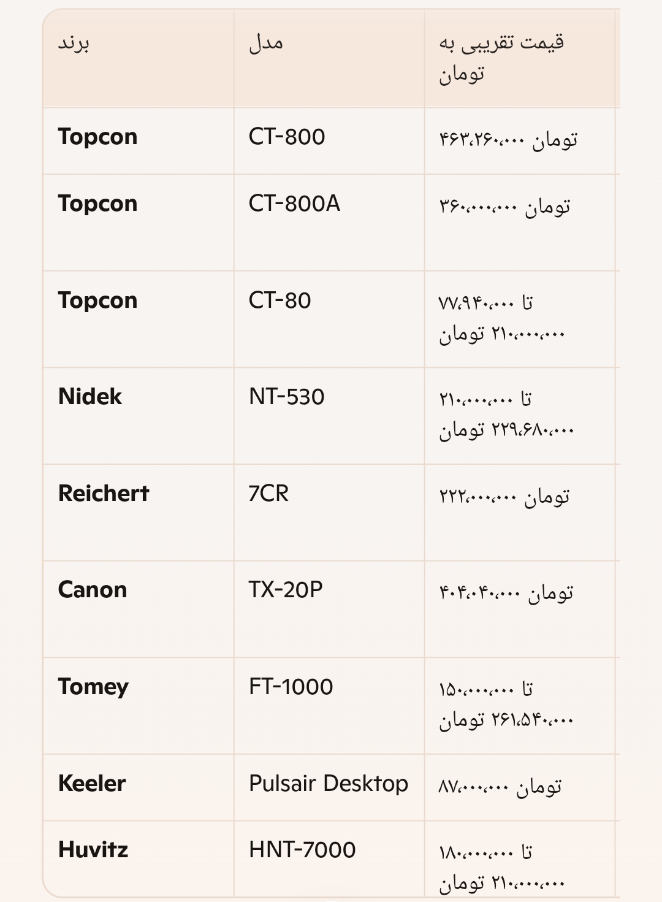Tap the TX-20P model cell
This screenshot has height=902, width=662.
[286, 590]
